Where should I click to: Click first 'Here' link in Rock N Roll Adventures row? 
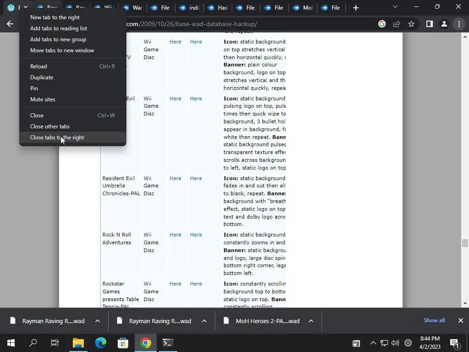175,235
